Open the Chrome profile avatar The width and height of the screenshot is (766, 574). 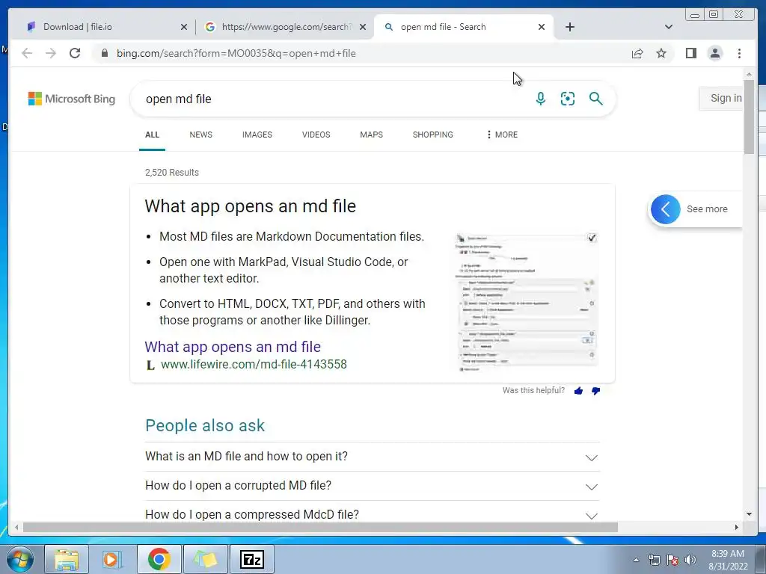[x=714, y=53]
